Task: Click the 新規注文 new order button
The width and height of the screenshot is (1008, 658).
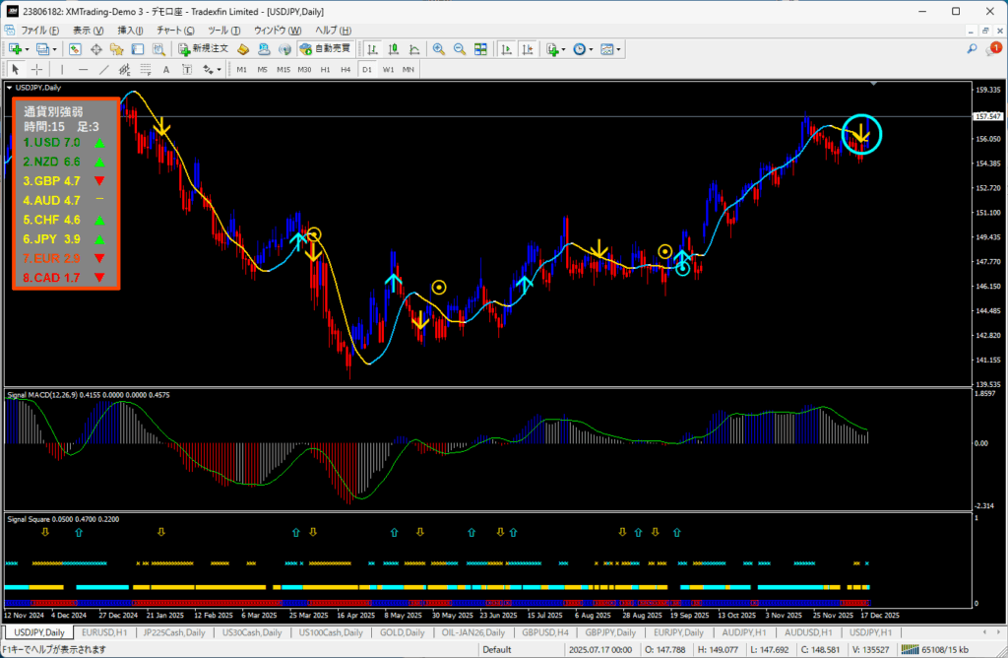Action: pyautogui.click(x=204, y=48)
